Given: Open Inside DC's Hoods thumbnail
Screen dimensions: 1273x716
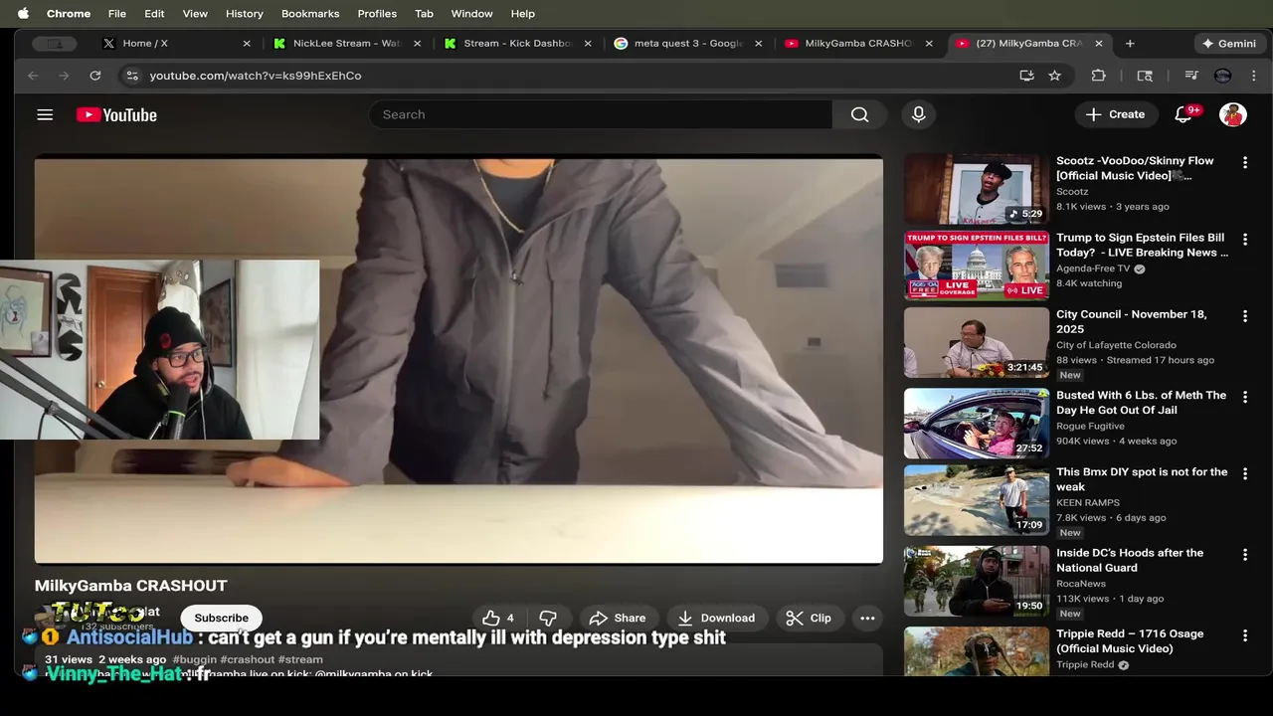Looking at the screenshot, I should pos(976,581).
